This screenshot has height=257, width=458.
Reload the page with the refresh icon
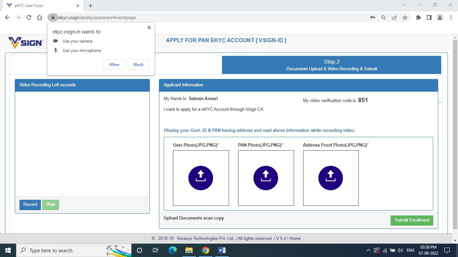(29, 17)
